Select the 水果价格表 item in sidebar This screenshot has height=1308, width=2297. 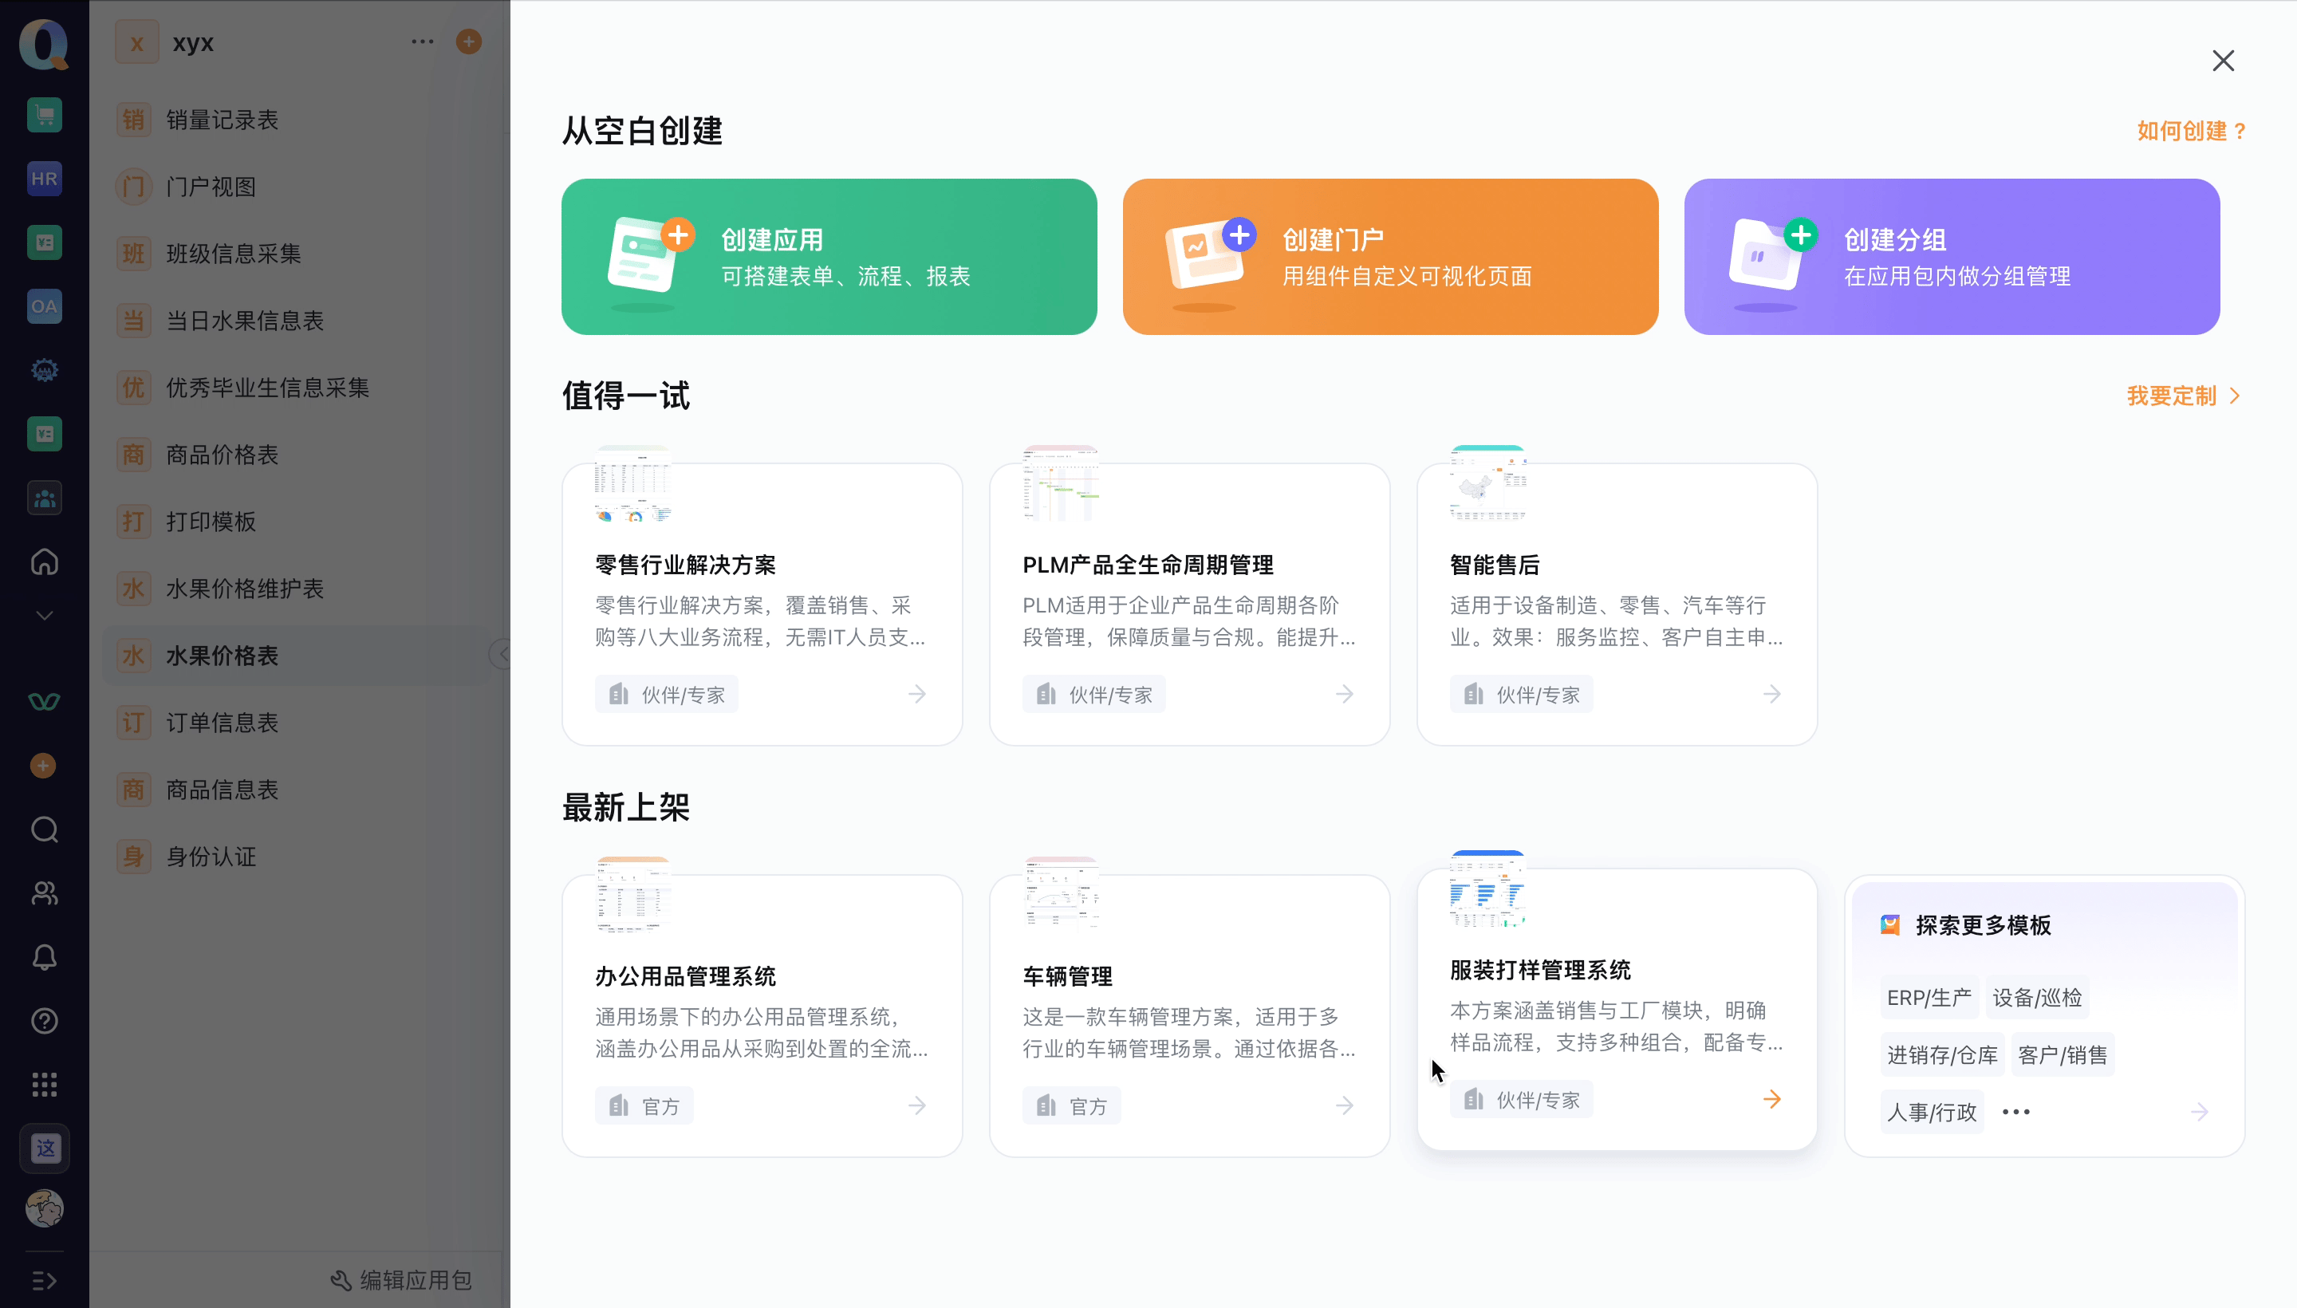pyautogui.click(x=297, y=656)
